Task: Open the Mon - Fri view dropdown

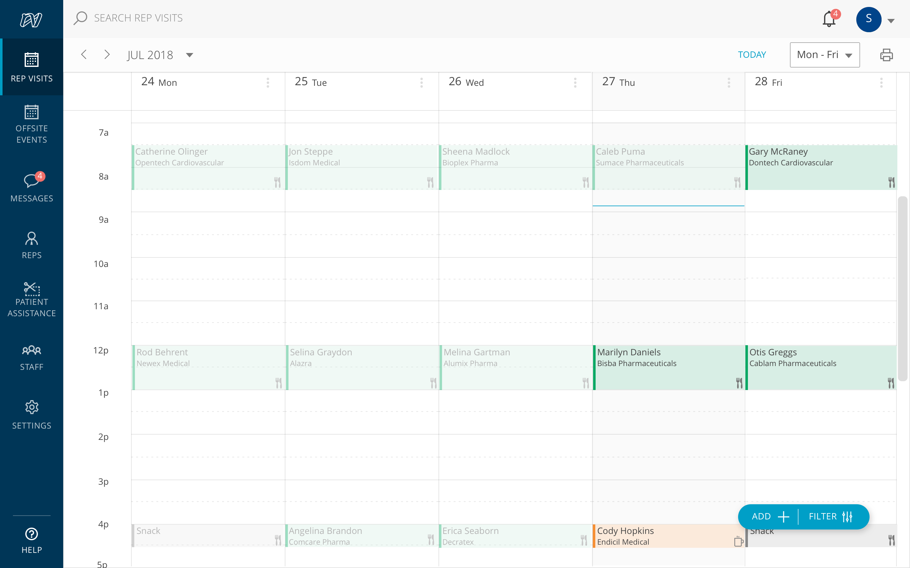Action: pyautogui.click(x=824, y=55)
